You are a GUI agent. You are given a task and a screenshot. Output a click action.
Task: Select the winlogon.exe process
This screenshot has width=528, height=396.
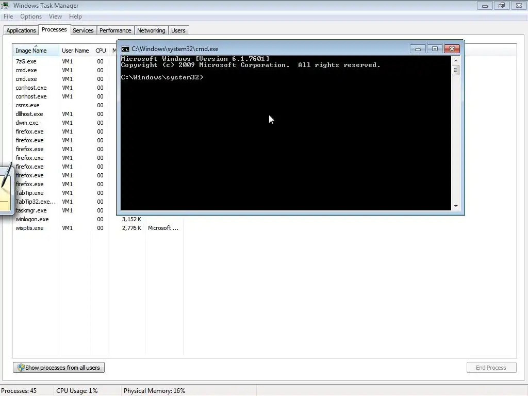(x=32, y=219)
